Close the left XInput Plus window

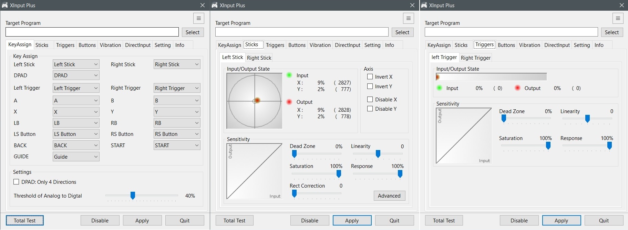pyautogui.click(x=203, y=5)
